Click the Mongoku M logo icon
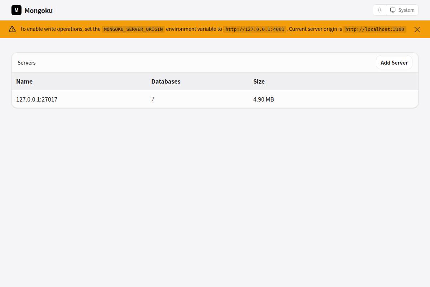The width and height of the screenshot is (430, 287). (16, 10)
